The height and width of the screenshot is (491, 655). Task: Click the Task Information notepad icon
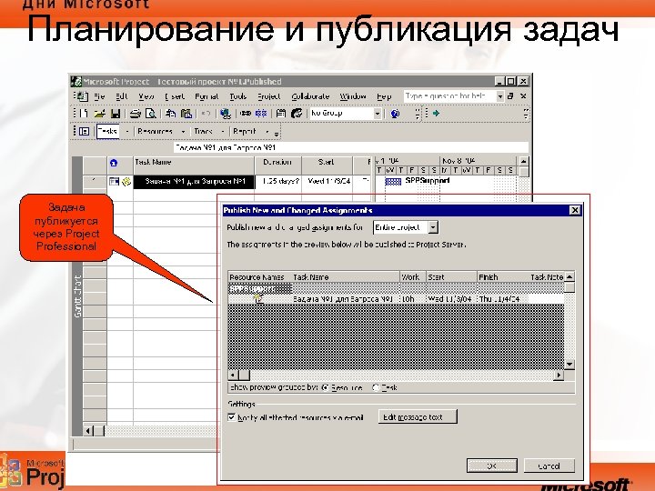pyautogui.click(x=281, y=113)
